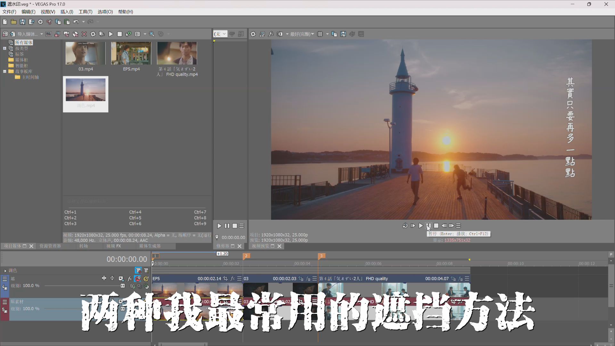The image size is (615, 346).
Task: Open video preview properties gear icon
Action: point(253,34)
